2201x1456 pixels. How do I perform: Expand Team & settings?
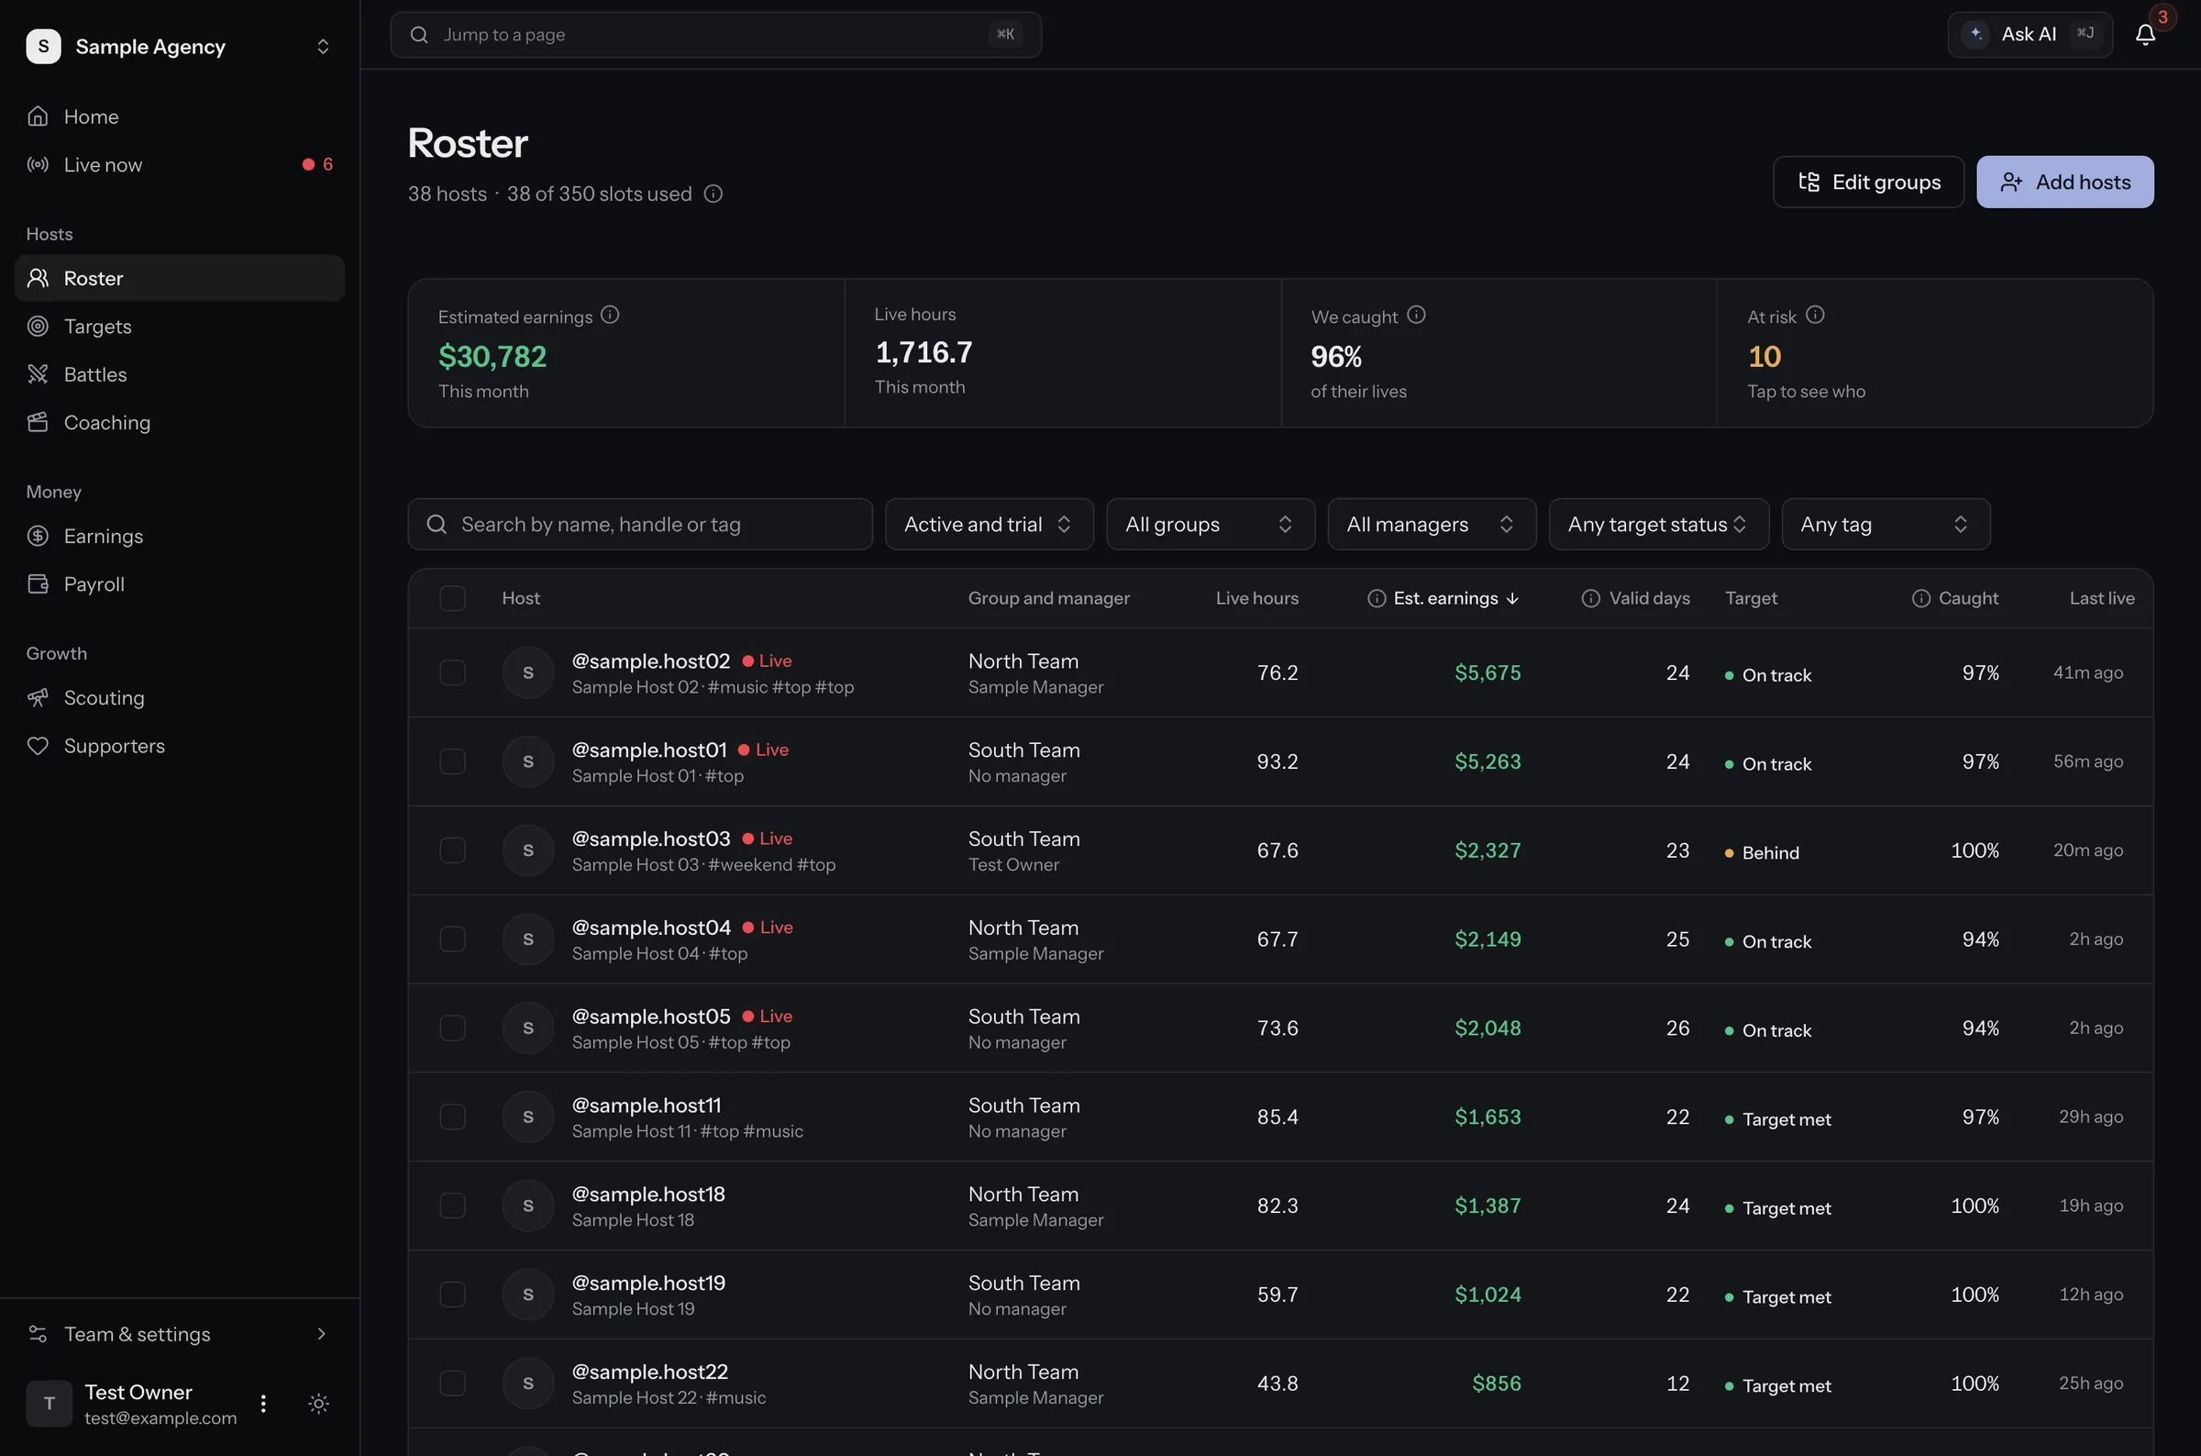[180, 1333]
